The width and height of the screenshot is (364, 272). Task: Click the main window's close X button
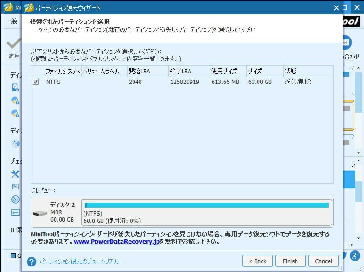pos(357,7)
